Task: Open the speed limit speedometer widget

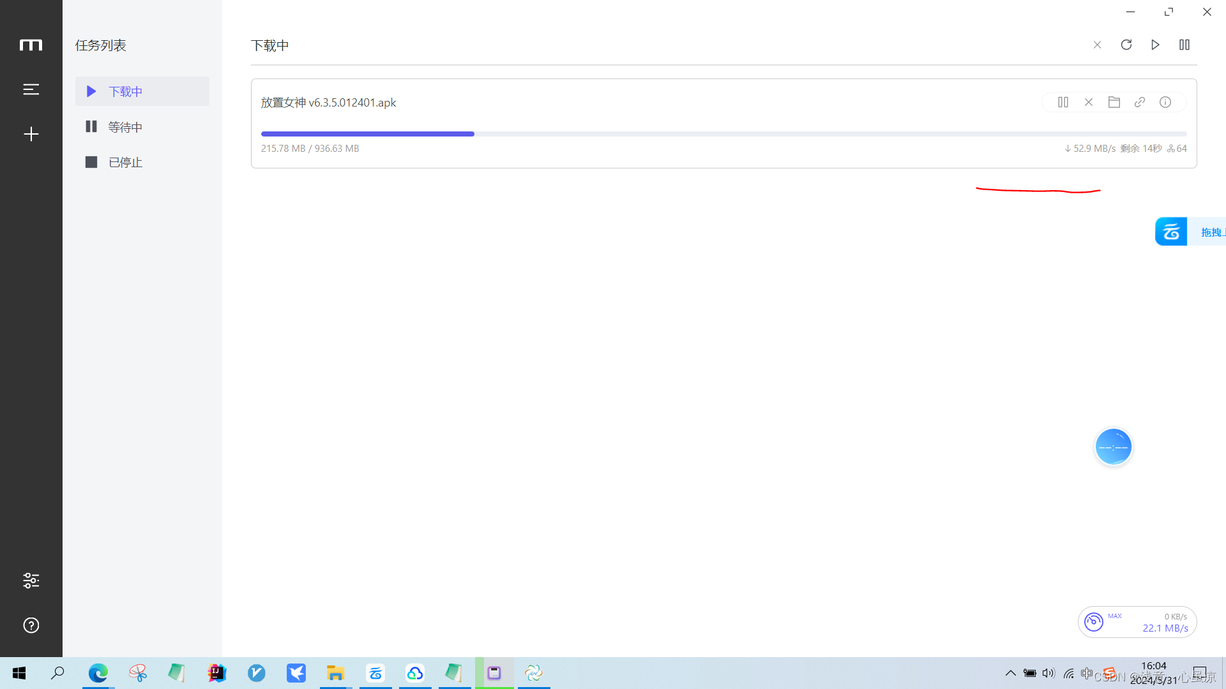Action: click(x=1093, y=622)
